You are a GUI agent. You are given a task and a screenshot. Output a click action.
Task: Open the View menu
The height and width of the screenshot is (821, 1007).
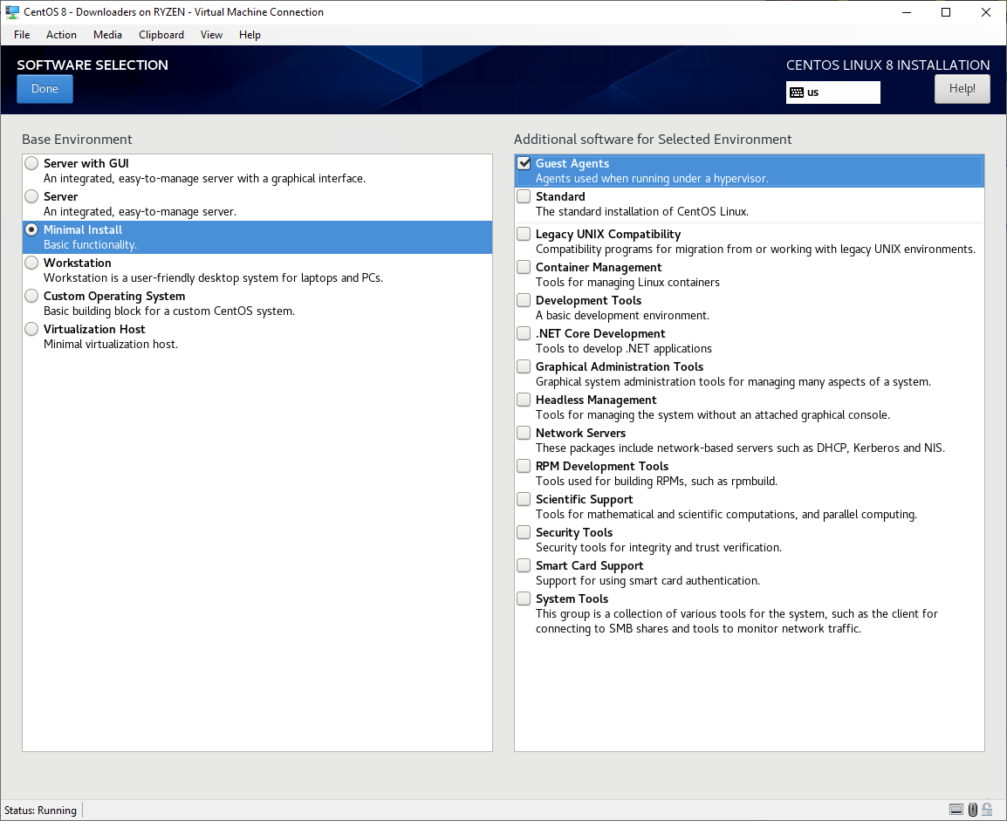tap(211, 35)
